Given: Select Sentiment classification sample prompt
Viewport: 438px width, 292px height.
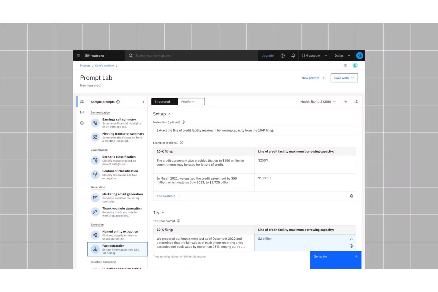Looking at the screenshot, I should pos(117,175).
